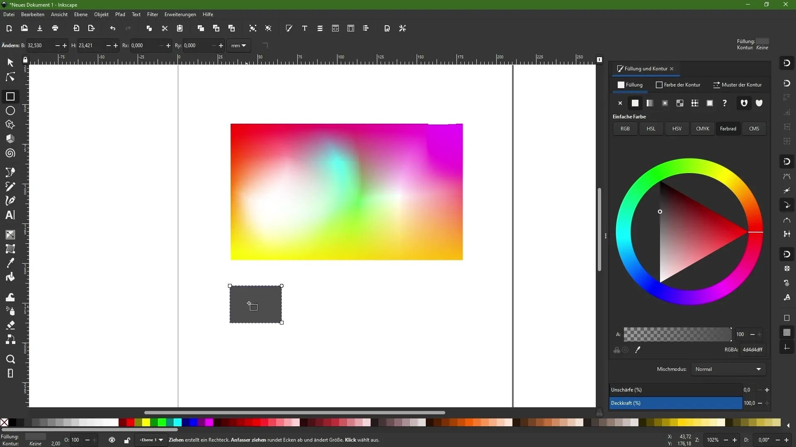Close the Füllung und Kontur panel tab
Image resolution: width=796 pixels, height=447 pixels.
(672, 69)
